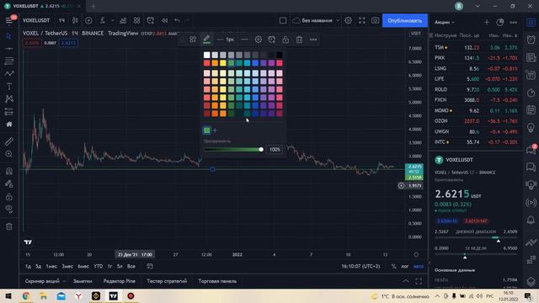This screenshot has height=303, width=539.
Task: Pick the red swatch in second row
Action: [x=206, y=63]
